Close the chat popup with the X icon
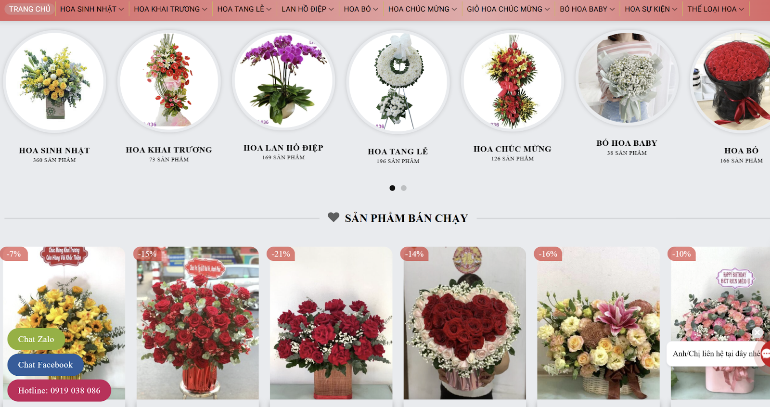The image size is (770, 407). pyautogui.click(x=757, y=332)
